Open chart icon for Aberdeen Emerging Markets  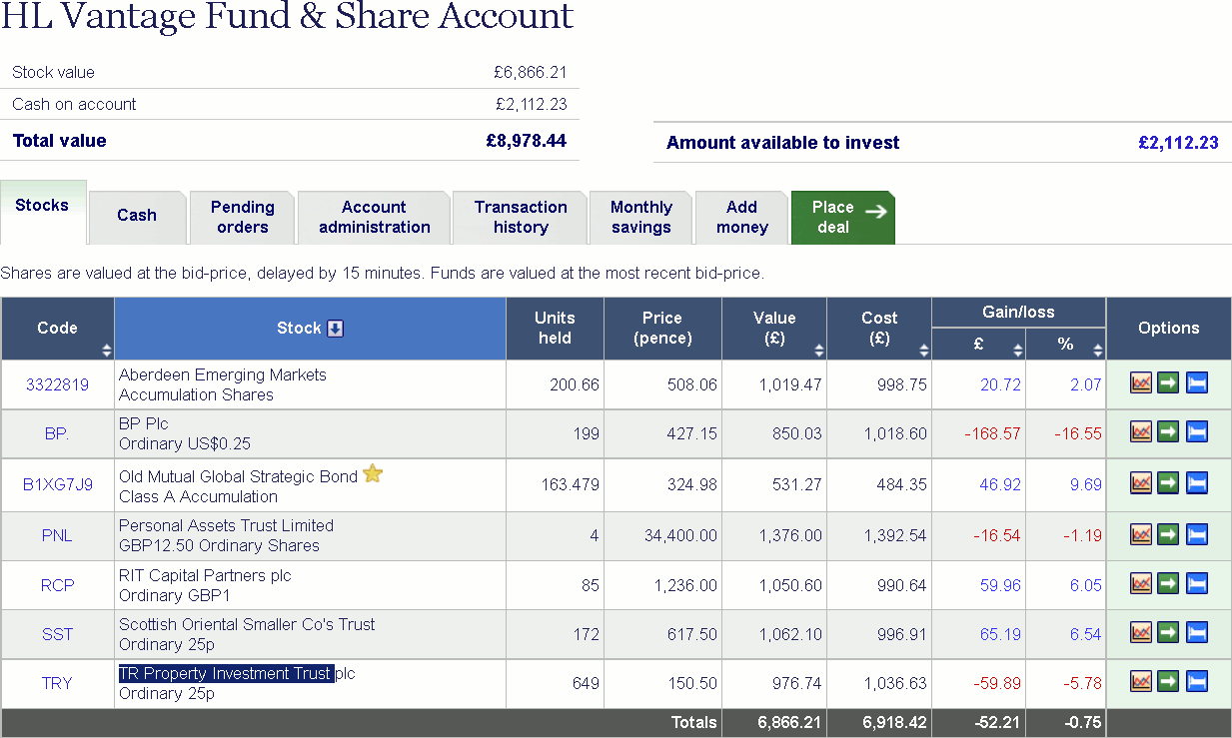click(1141, 383)
